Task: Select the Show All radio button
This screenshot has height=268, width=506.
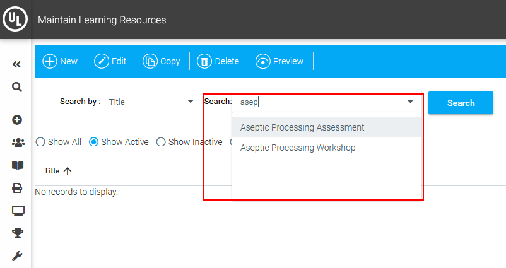Action: pos(40,142)
